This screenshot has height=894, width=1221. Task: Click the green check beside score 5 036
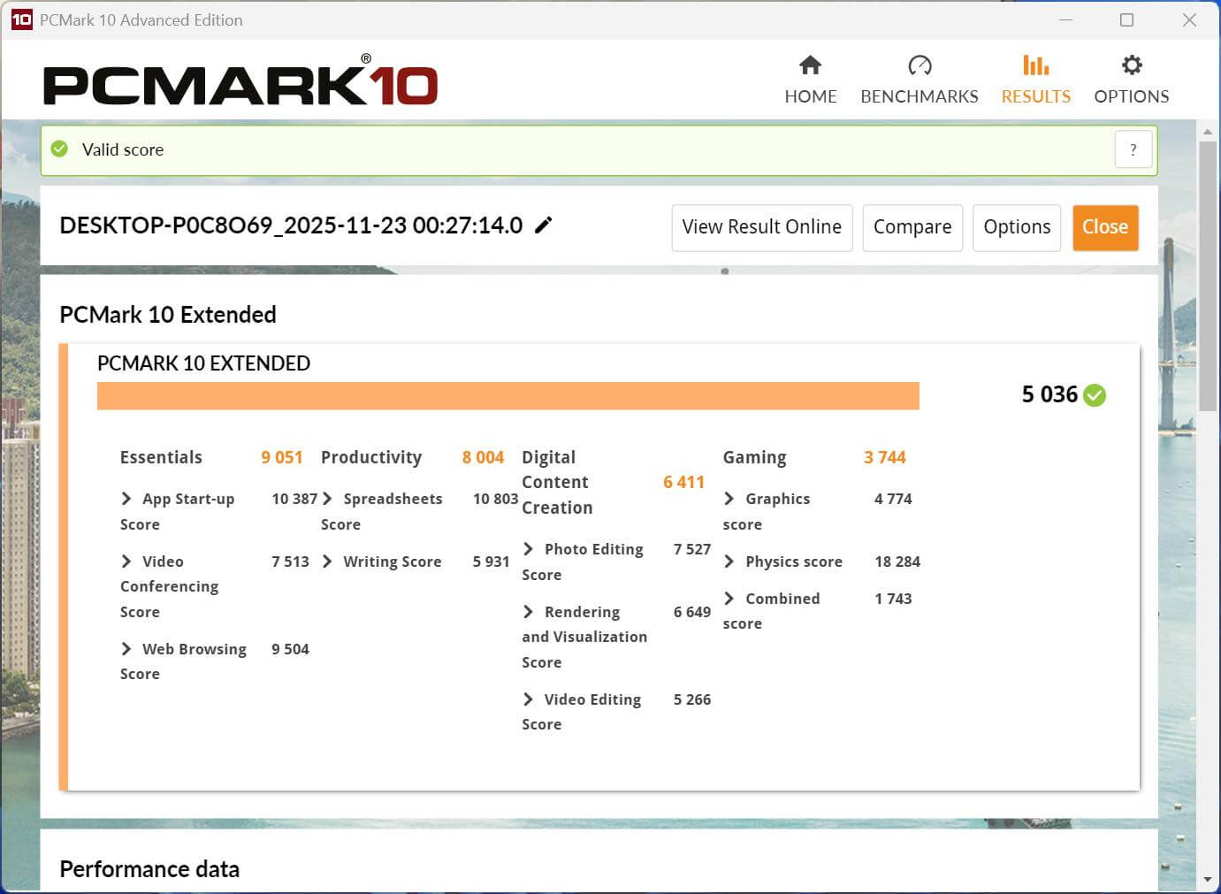pyautogui.click(x=1095, y=395)
